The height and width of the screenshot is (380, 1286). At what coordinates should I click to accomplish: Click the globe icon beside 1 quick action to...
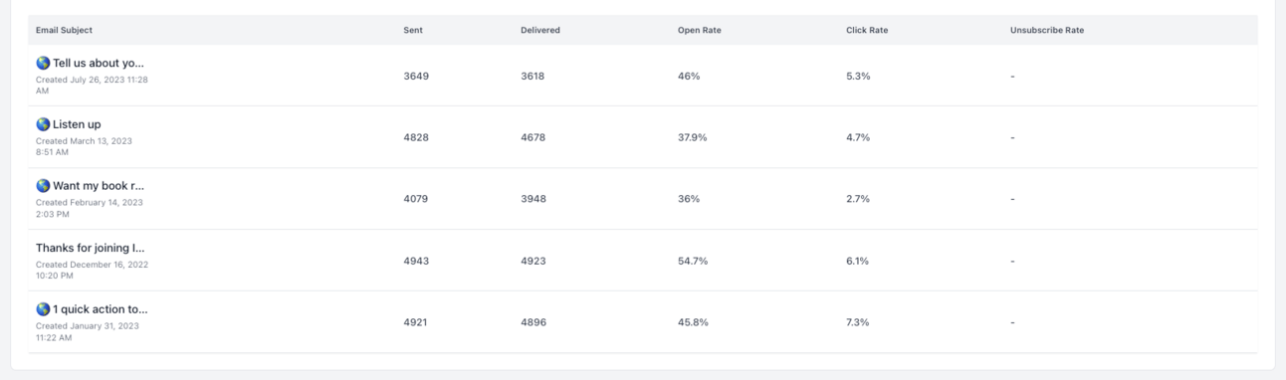coord(43,309)
